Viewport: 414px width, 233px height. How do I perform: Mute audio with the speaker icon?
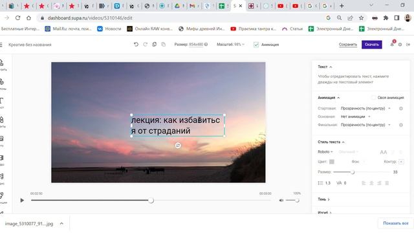[x=281, y=201]
